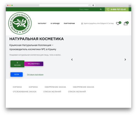This screenshot has height=116, width=137.
Task: Click the Wildberries purple button
Action: [x=34, y=64]
